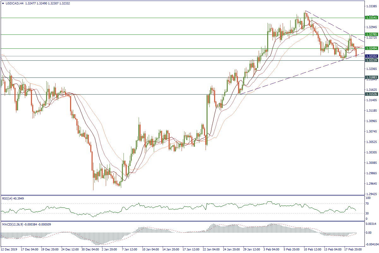The image size is (379, 253).
Task: Click the RSI 30 level scale label
Action: coord(367,213)
